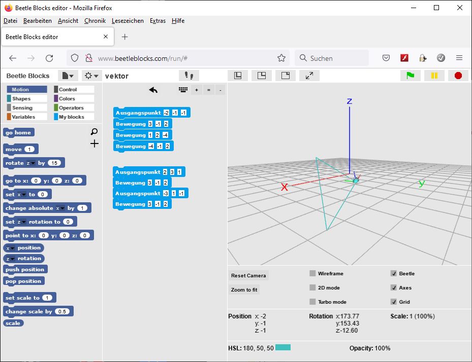Select the Motion block category
The height and width of the screenshot is (362, 472).
pos(27,90)
